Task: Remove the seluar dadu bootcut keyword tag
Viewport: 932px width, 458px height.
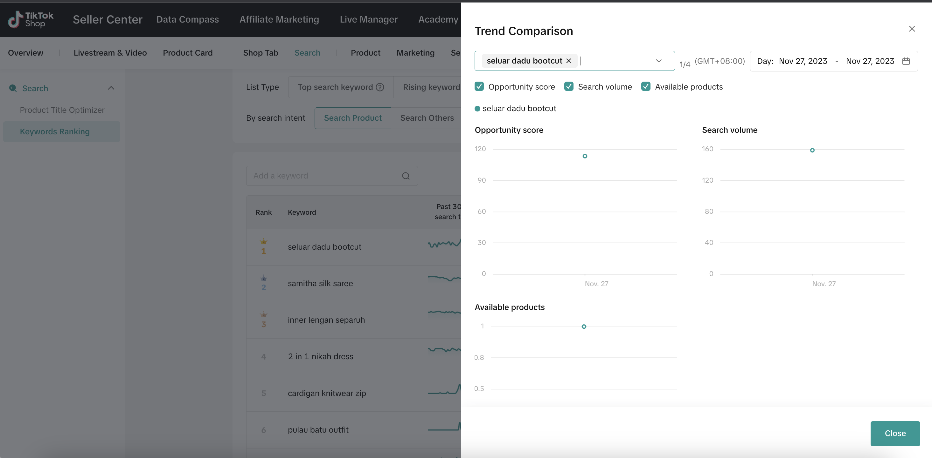Action: (569, 61)
